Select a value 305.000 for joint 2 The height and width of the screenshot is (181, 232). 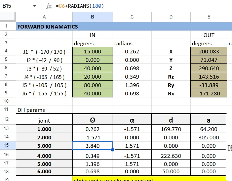click(x=208, y=137)
